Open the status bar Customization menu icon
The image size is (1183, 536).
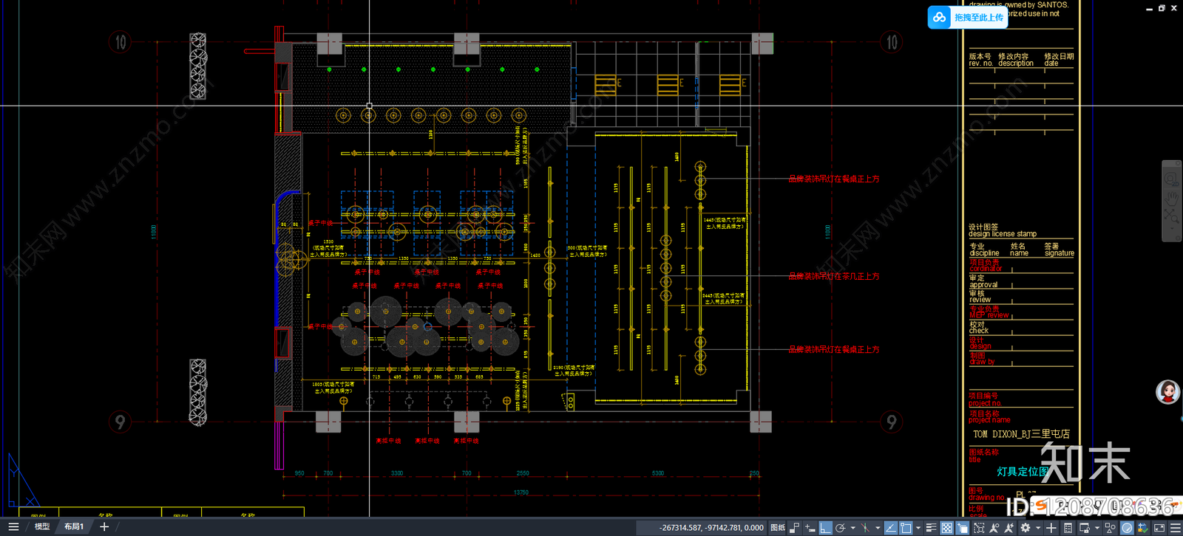click(x=1175, y=528)
